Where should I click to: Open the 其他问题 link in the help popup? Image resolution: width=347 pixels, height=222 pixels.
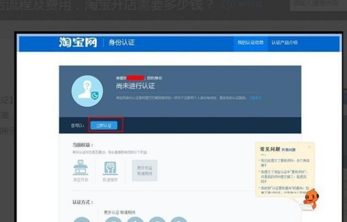[289, 150]
